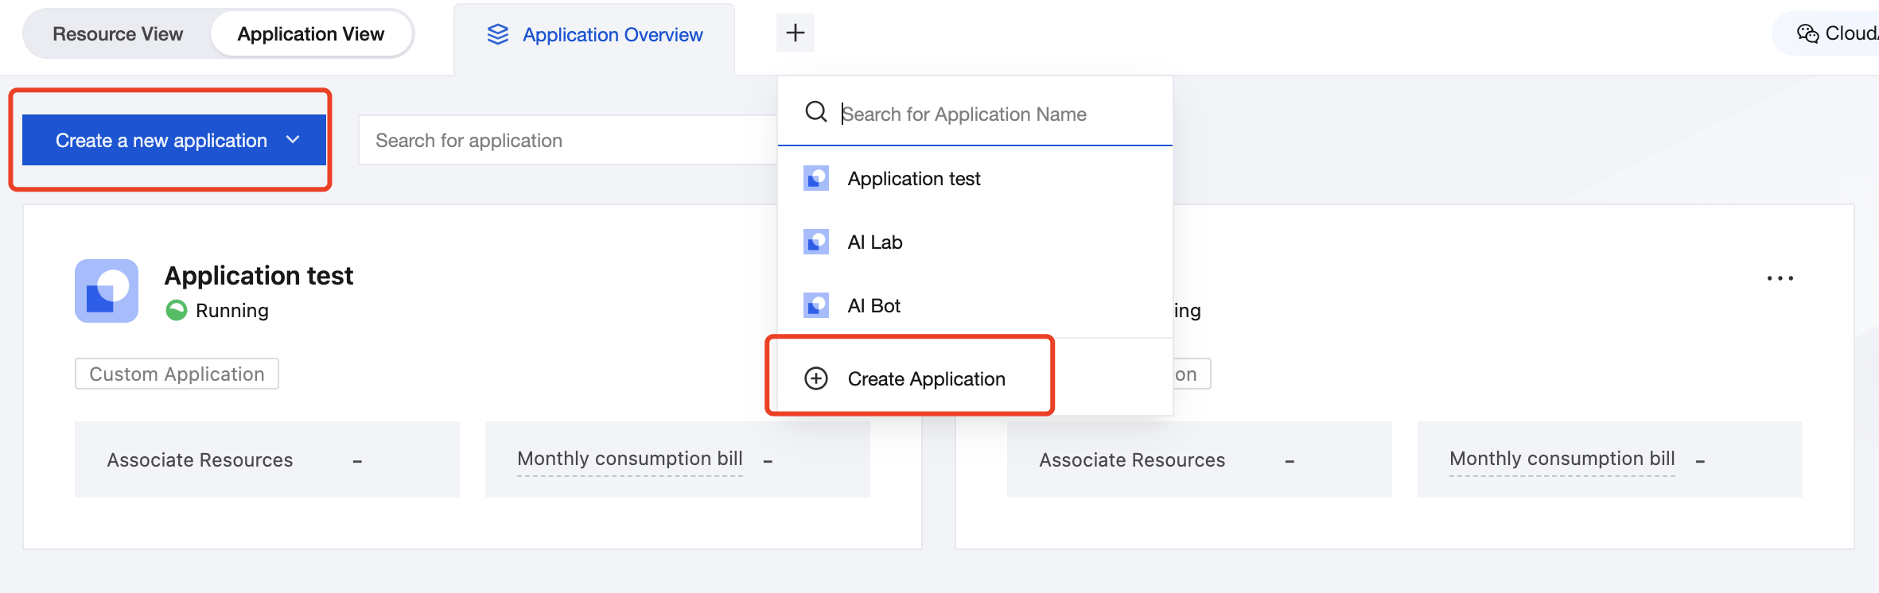1879x593 pixels.
Task: Click the plus icon to add tab
Action: point(795,33)
